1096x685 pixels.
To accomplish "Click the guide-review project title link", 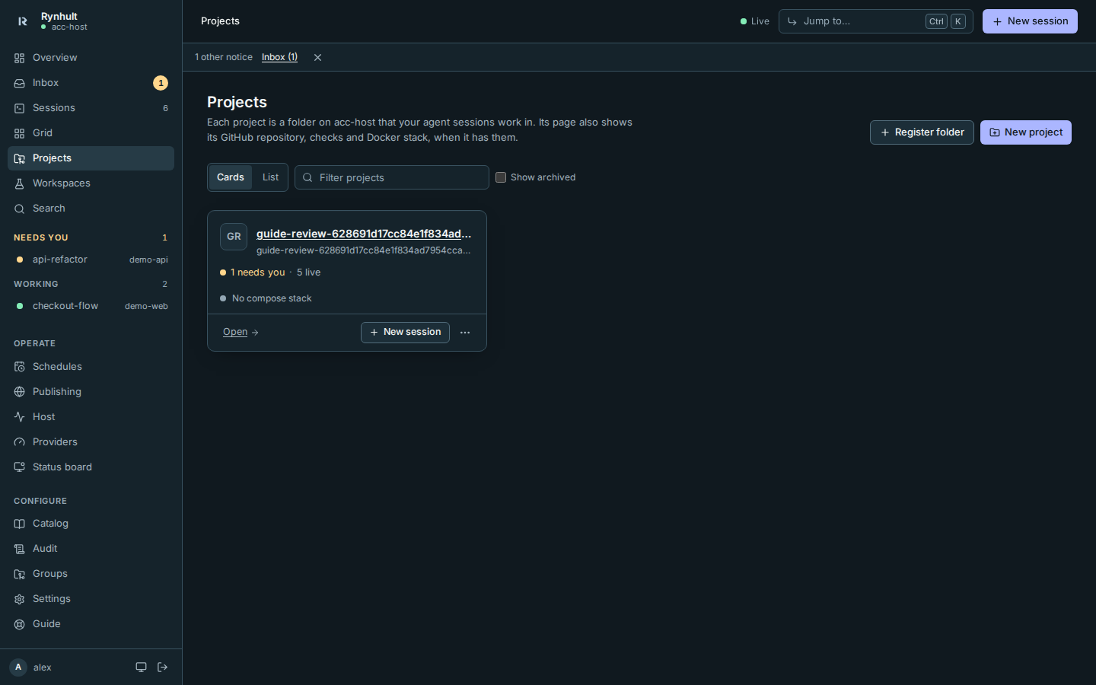I will click(364, 234).
